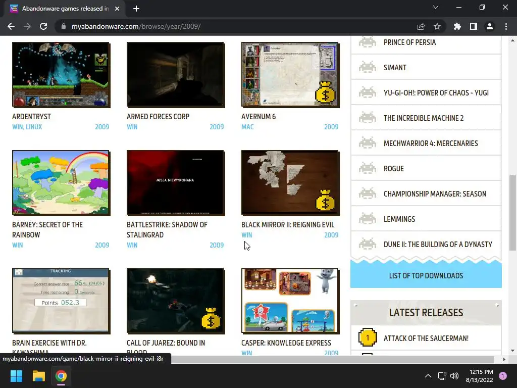517x388 pixels.
Task: Open the Windows Start menu
Action: (16, 376)
